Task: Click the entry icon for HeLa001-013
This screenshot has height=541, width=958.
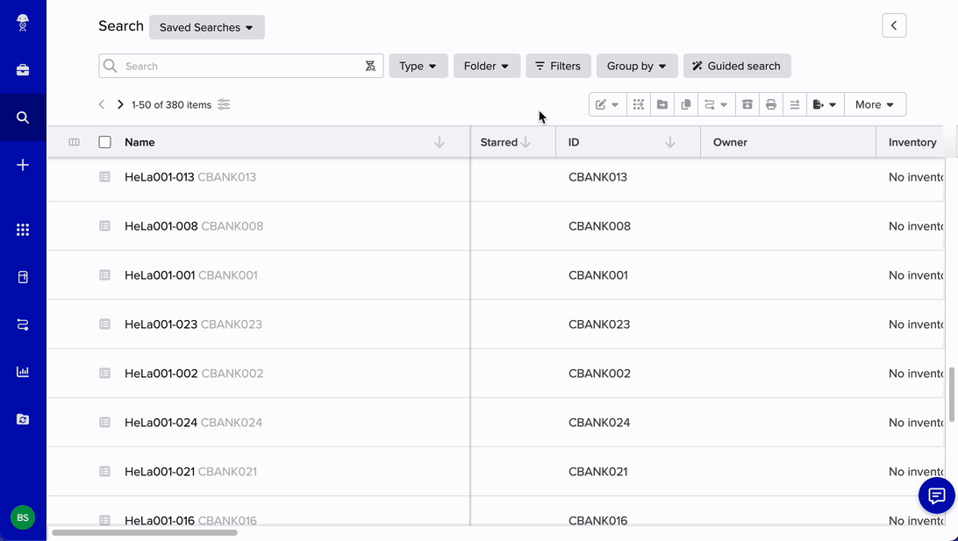Action: [x=105, y=177]
